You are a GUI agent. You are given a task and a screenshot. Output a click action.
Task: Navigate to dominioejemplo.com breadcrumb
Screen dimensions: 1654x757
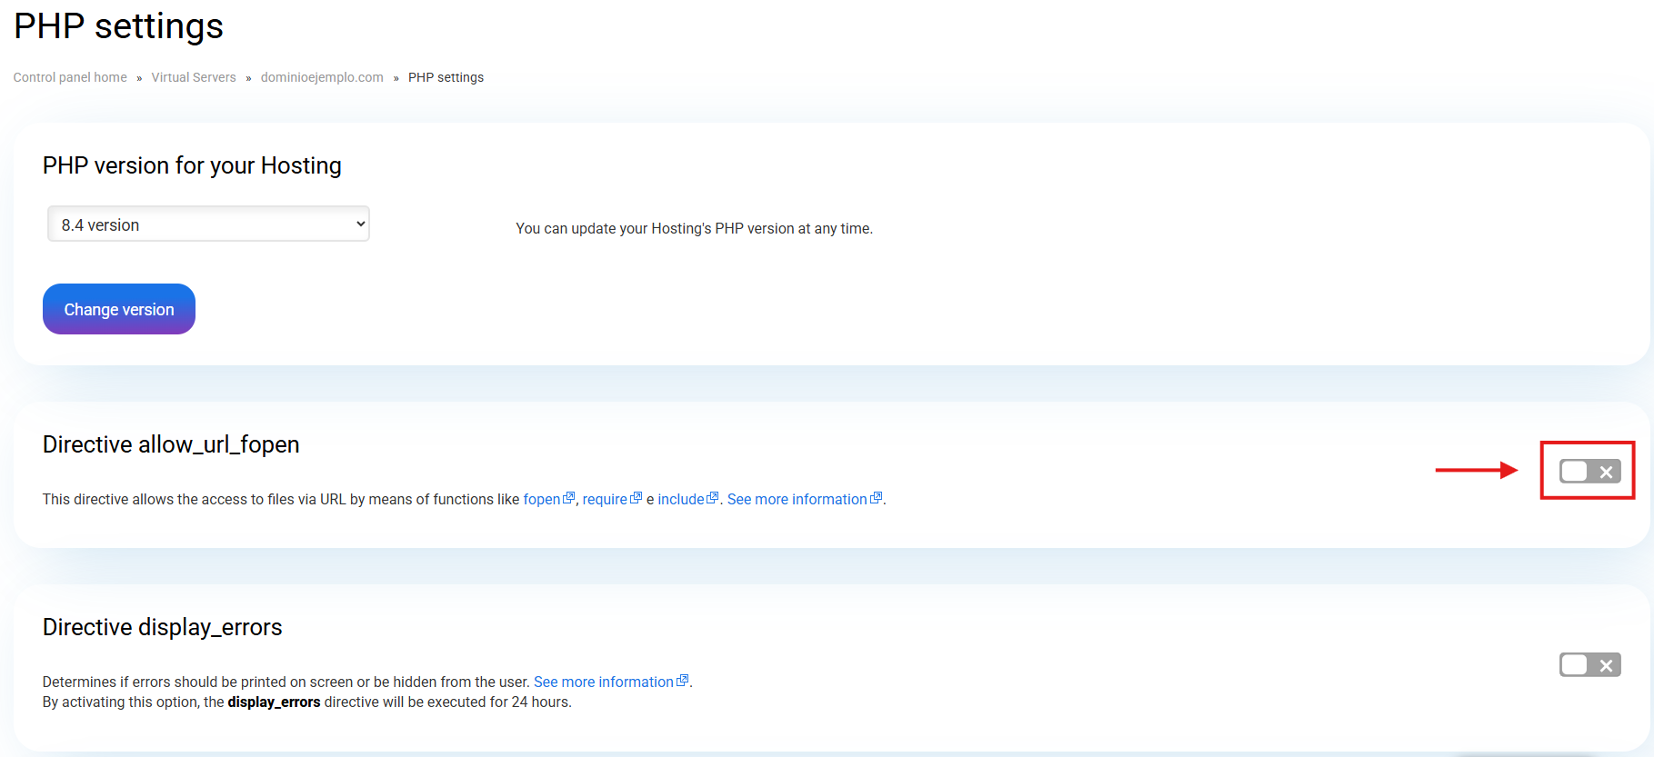pos(322,77)
